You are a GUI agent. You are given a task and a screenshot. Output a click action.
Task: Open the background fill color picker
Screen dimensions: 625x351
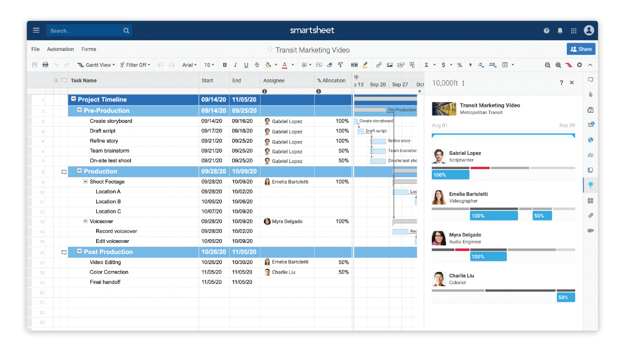tap(268, 65)
